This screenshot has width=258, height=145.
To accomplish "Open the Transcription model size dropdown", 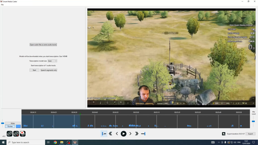I will click(52, 61).
